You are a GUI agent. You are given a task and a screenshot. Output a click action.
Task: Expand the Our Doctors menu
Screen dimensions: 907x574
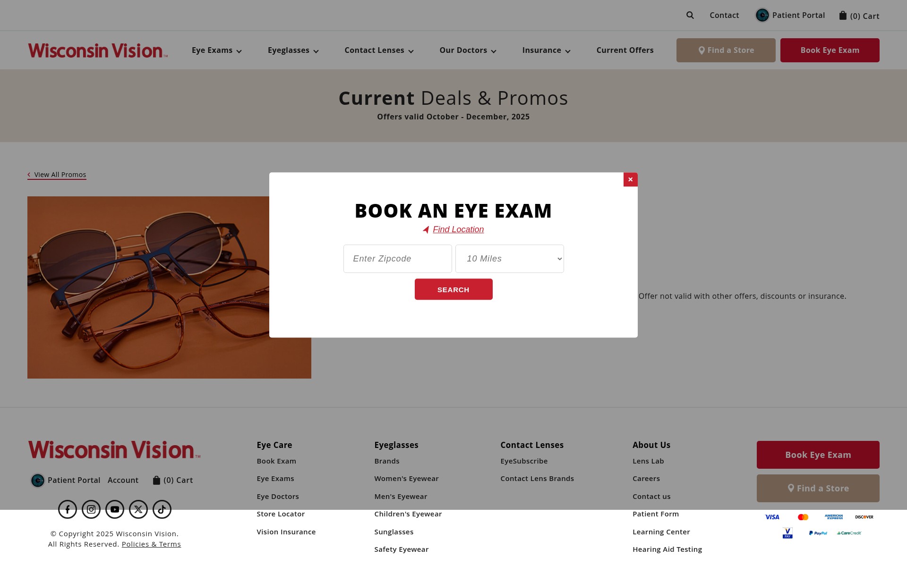coord(468,51)
